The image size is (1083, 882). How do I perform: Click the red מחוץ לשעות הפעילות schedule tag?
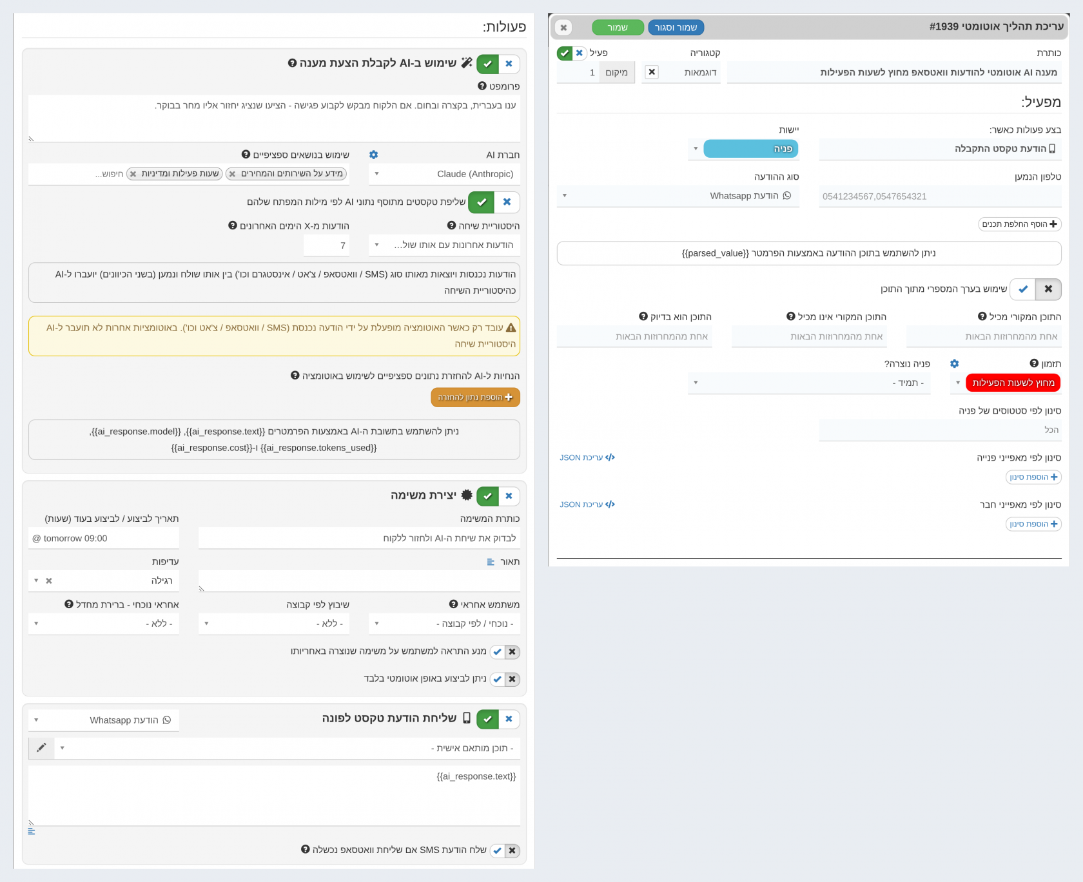click(x=1013, y=383)
